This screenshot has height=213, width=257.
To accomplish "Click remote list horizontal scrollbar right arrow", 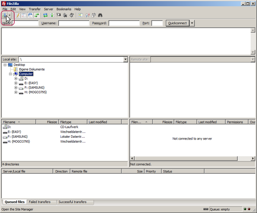I will click(x=253, y=158).
